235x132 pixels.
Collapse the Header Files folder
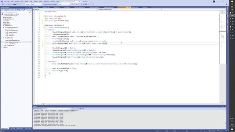[4, 29]
